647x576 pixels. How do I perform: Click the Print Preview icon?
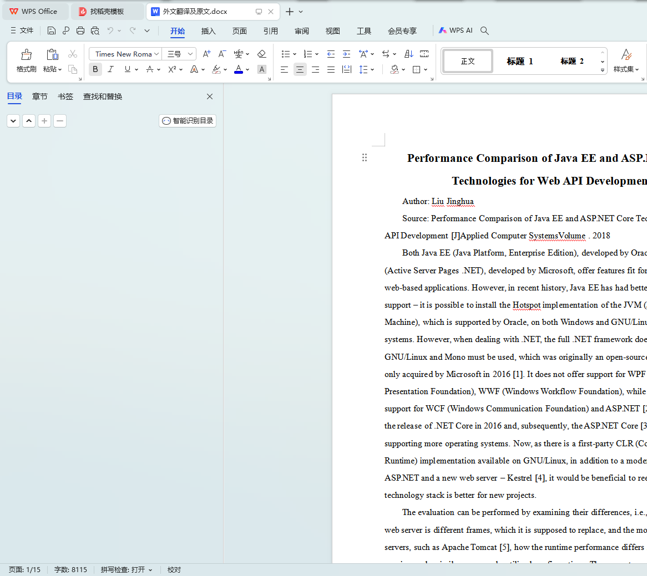pyautogui.click(x=95, y=30)
